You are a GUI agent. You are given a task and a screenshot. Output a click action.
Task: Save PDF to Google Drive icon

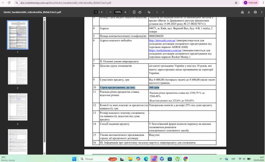(x=242, y=12)
